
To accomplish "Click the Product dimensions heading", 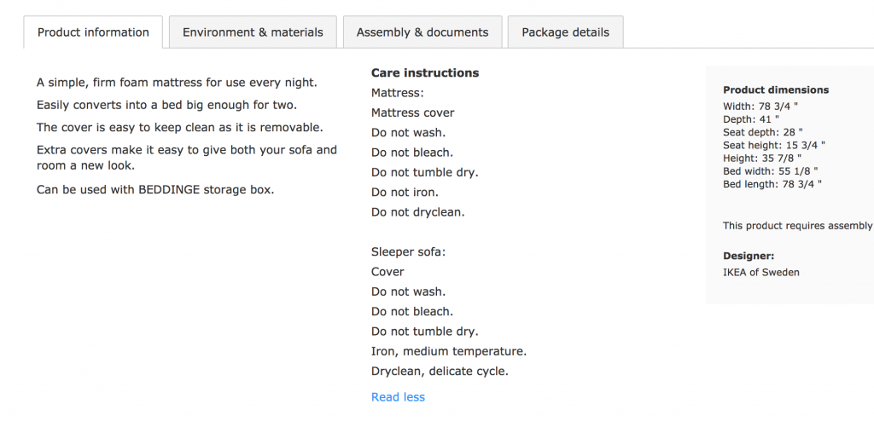I will coord(775,89).
